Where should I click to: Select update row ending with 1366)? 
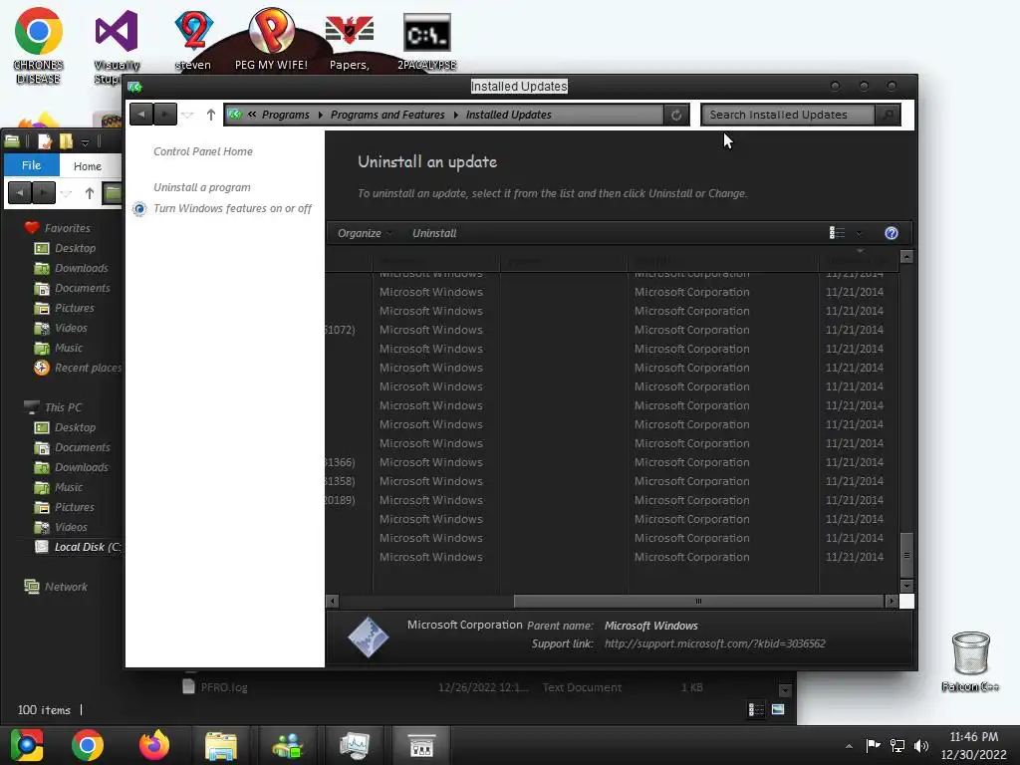613,462
